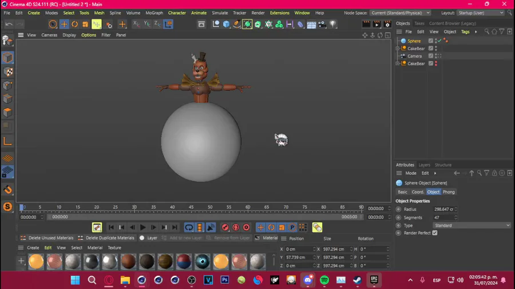The width and height of the screenshot is (515, 289).
Task: Toggle X axis lock
Action: point(136,24)
